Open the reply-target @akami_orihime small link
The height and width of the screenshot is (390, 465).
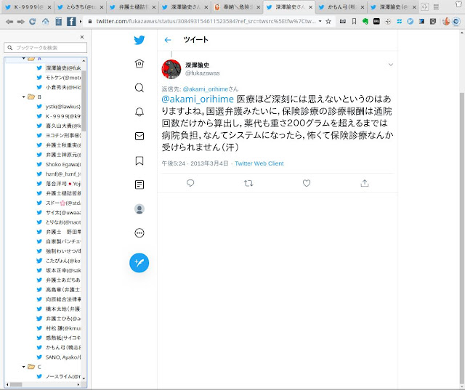(x=205, y=89)
